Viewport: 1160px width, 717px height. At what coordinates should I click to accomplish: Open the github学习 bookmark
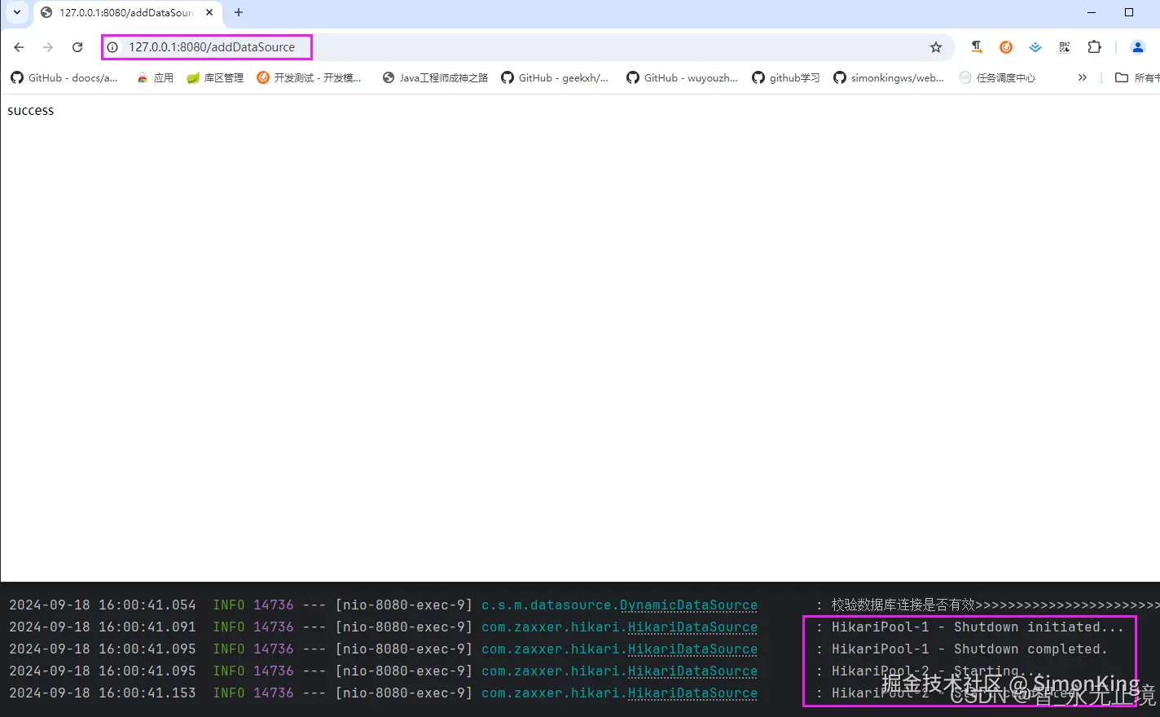(786, 77)
